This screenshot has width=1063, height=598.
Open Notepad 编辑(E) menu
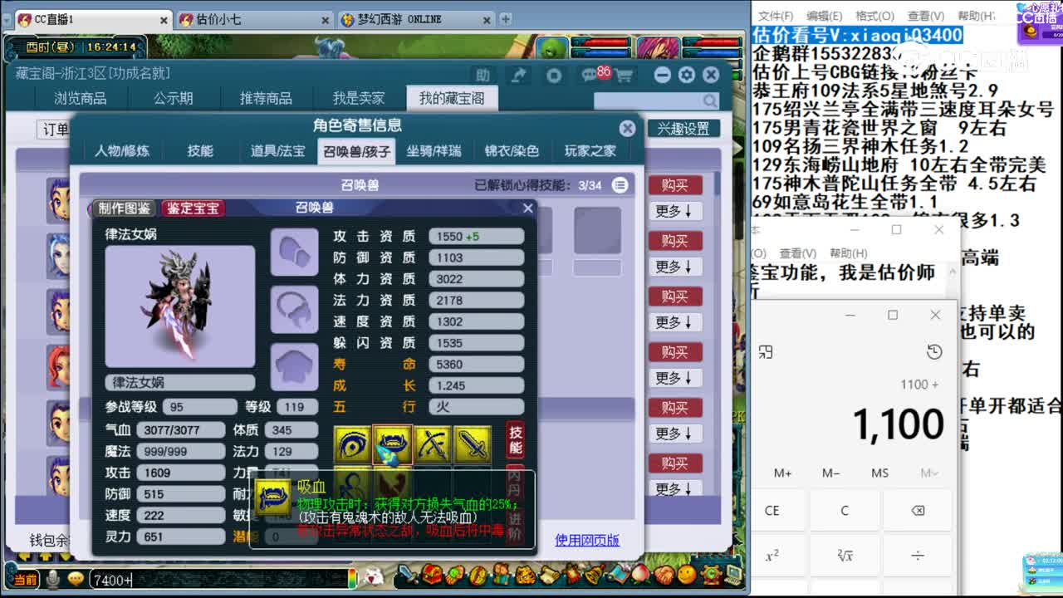tap(825, 16)
